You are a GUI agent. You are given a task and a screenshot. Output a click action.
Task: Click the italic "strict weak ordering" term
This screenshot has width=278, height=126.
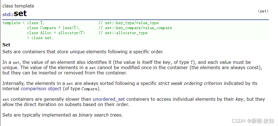tap(180, 84)
